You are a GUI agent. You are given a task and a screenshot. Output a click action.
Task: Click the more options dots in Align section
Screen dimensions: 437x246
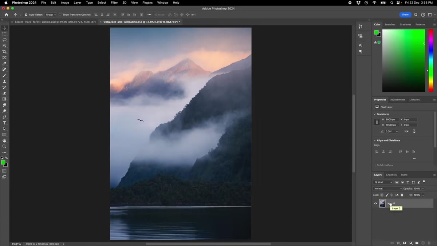click(x=414, y=159)
